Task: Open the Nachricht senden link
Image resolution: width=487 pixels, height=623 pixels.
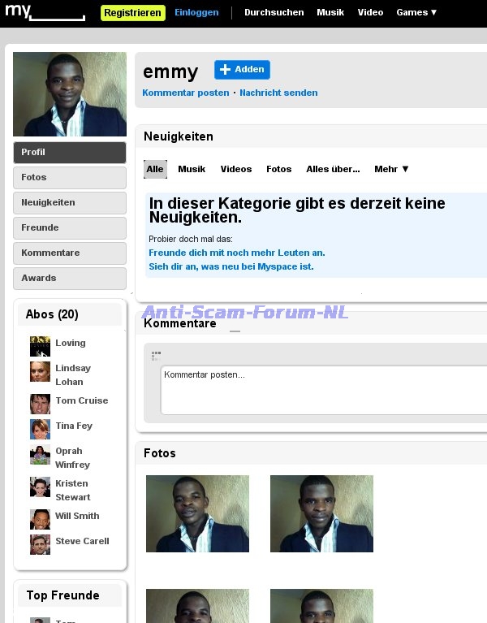Action: (x=278, y=93)
